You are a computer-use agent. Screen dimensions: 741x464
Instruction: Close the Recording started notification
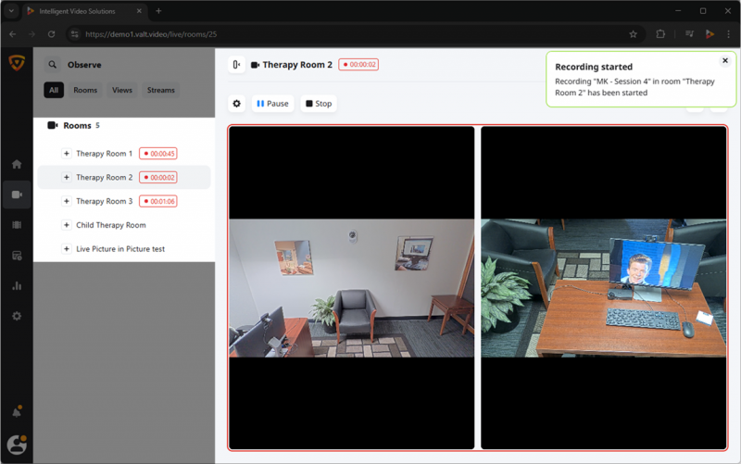pos(725,60)
